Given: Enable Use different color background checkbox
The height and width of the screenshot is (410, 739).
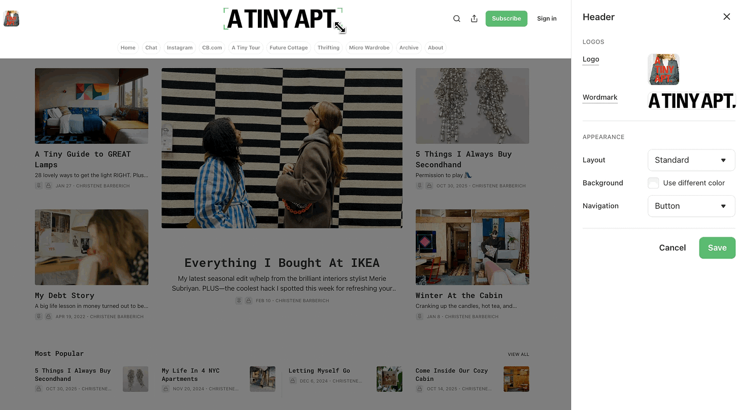Looking at the screenshot, I should 653,183.
